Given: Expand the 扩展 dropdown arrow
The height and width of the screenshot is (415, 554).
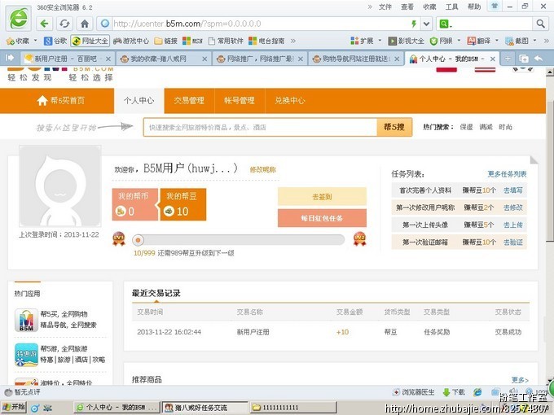Looking at the screenshot, I should point(380,41).
